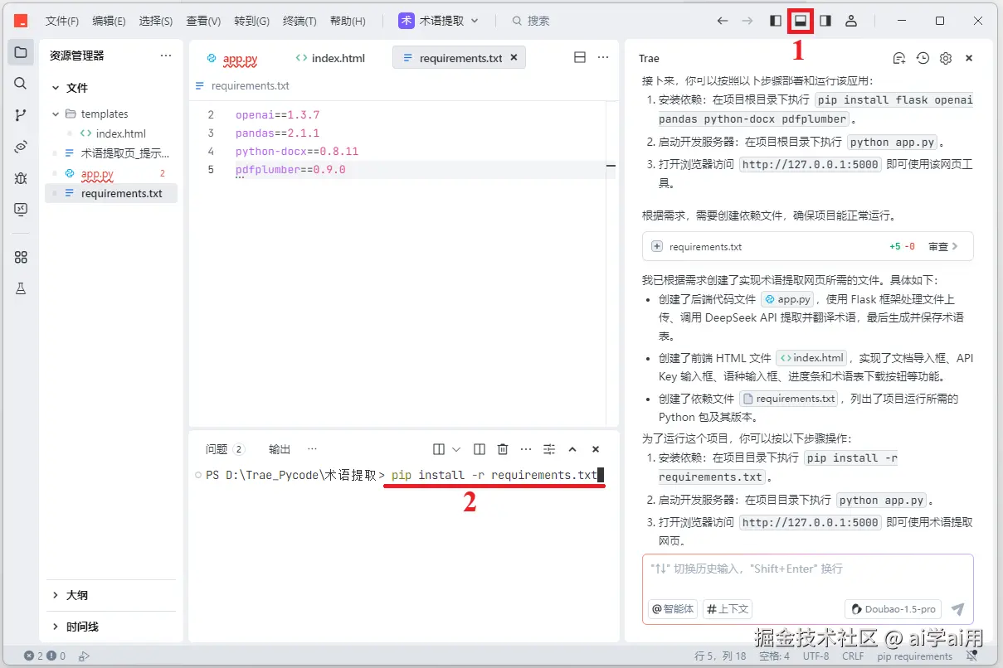The height and width of the screenshot is (668, 1003).
Task: Split the editor layout icon
Action: point(580,57)
